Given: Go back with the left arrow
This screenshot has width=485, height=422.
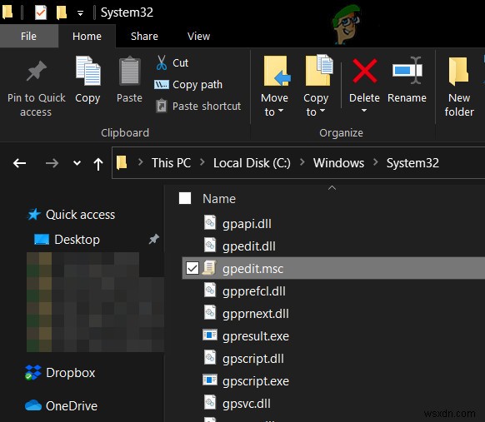Looking at the screenshot, I should click(x=19, y=163).
